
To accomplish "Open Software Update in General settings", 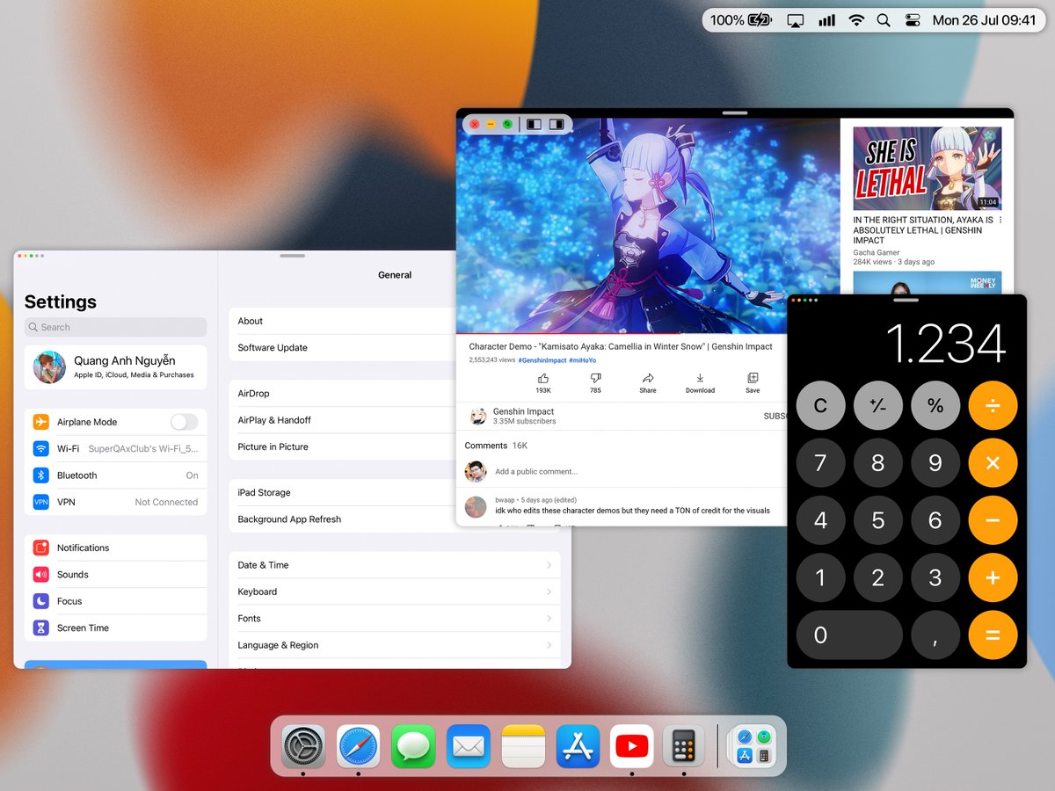I will [343, 347].
